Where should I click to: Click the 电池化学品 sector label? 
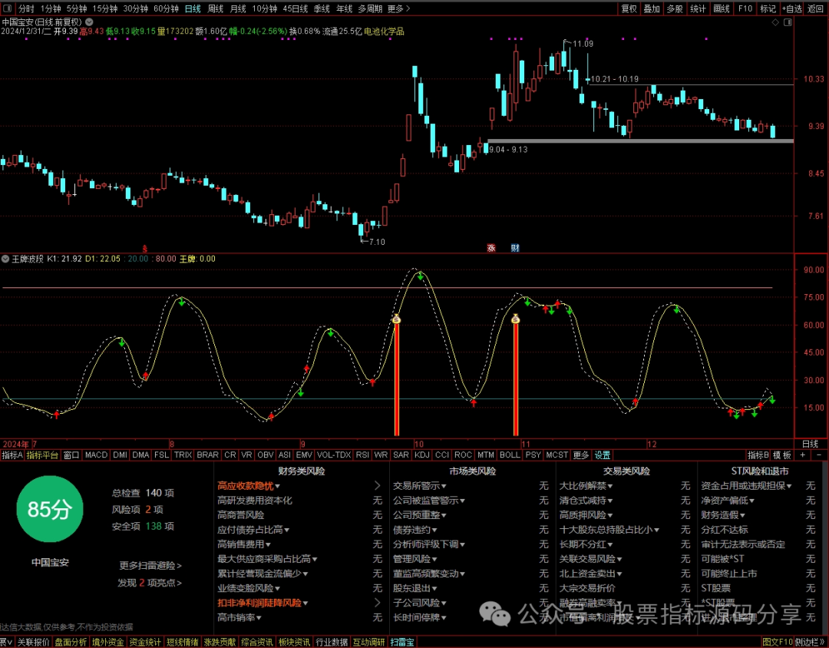click(x=384, y=31)
